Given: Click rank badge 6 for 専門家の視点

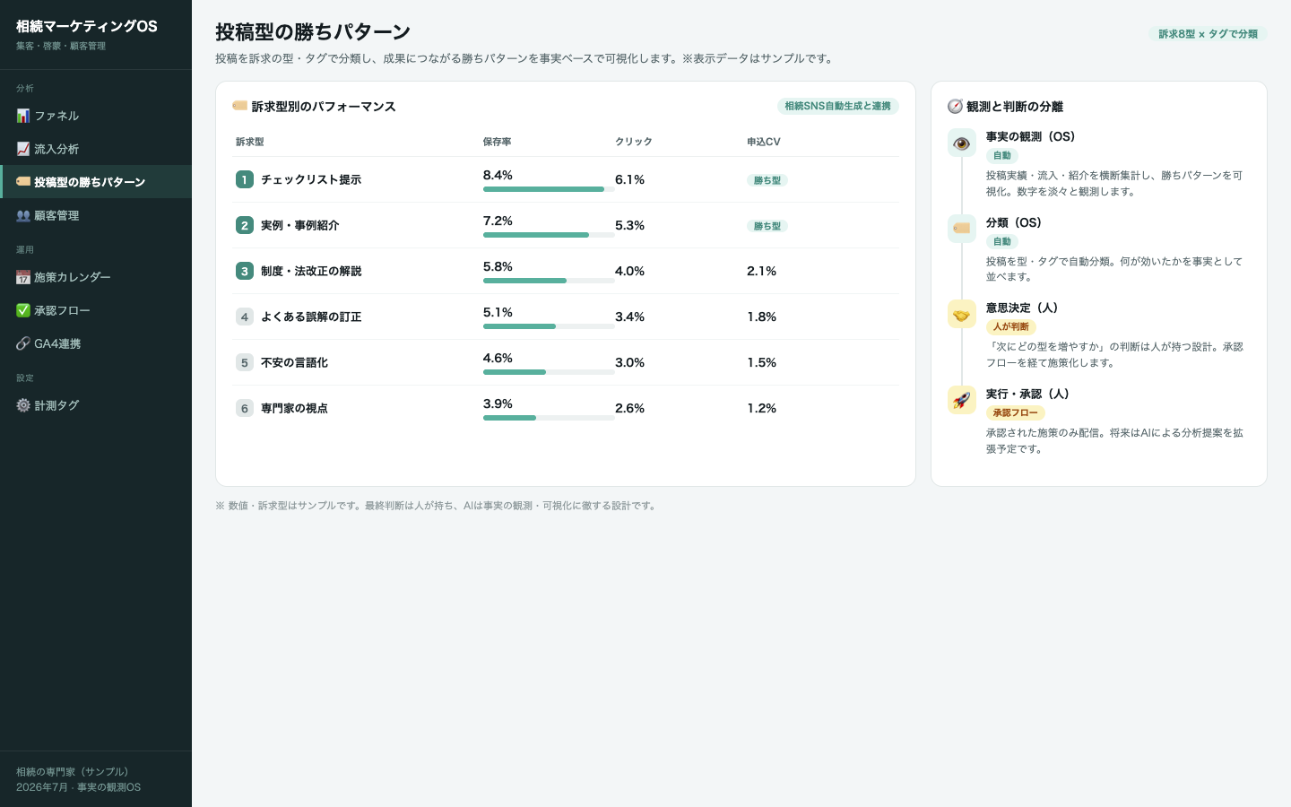Looking at the screenshot, I should coord(245,408).
